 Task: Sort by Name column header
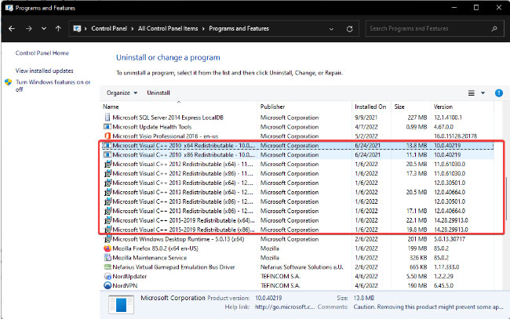tap(111, 107)
